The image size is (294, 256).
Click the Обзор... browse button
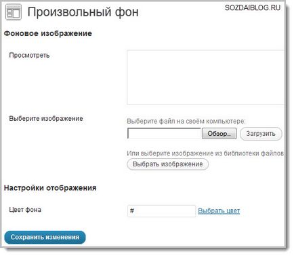tap(219, 134)
